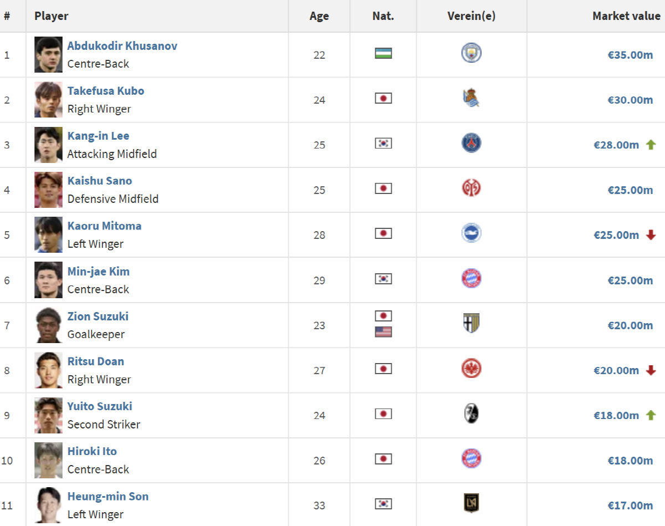The height and width of the screenshot is (526, 665).
Task: Click Takefusa Kubo's portrait thumbnail
Action: point(48,100)
